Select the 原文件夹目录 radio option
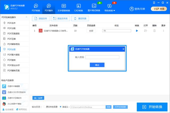Screen dimensions: 170x113 pyautogui.click(x=44, y=107)
